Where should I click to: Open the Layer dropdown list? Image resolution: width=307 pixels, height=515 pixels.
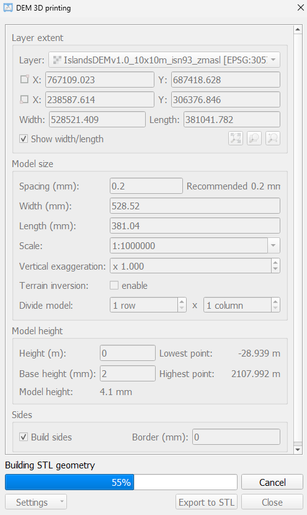164,60
